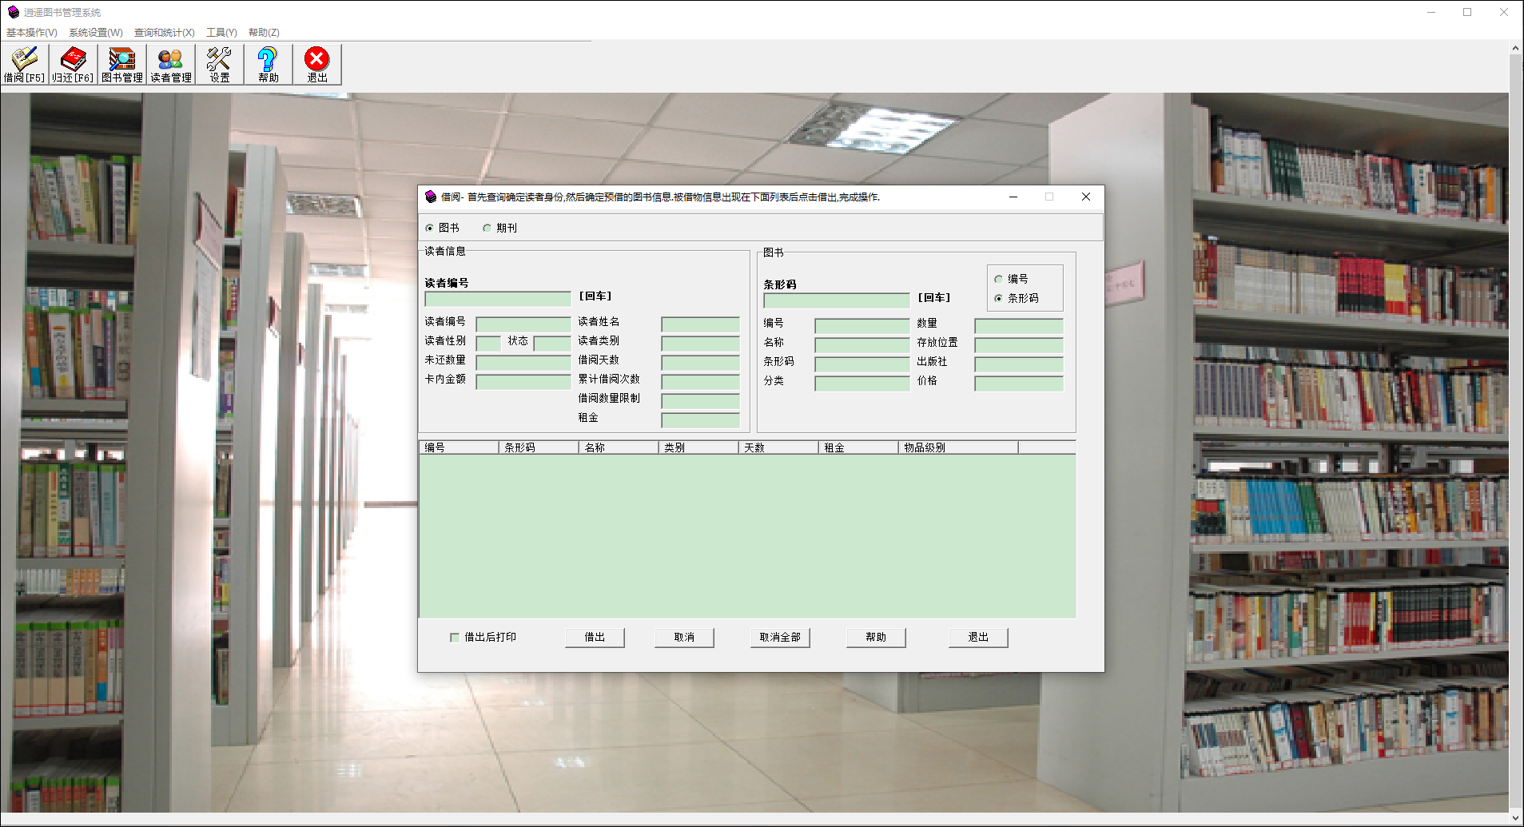Image resolution: width=1524 pixels, height=827 pixels.
Task: Click the 退出 button in the dialog
Action: pos(978,637)
